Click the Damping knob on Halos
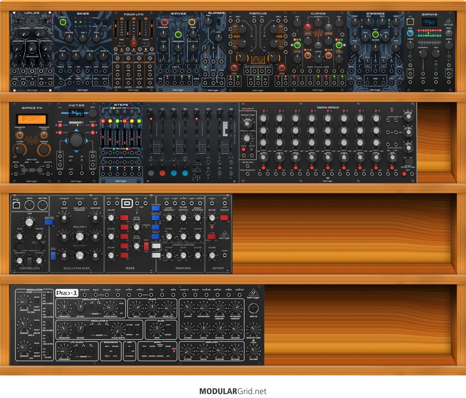The width and height of the screenshot is (466, 398). point(32,48)
